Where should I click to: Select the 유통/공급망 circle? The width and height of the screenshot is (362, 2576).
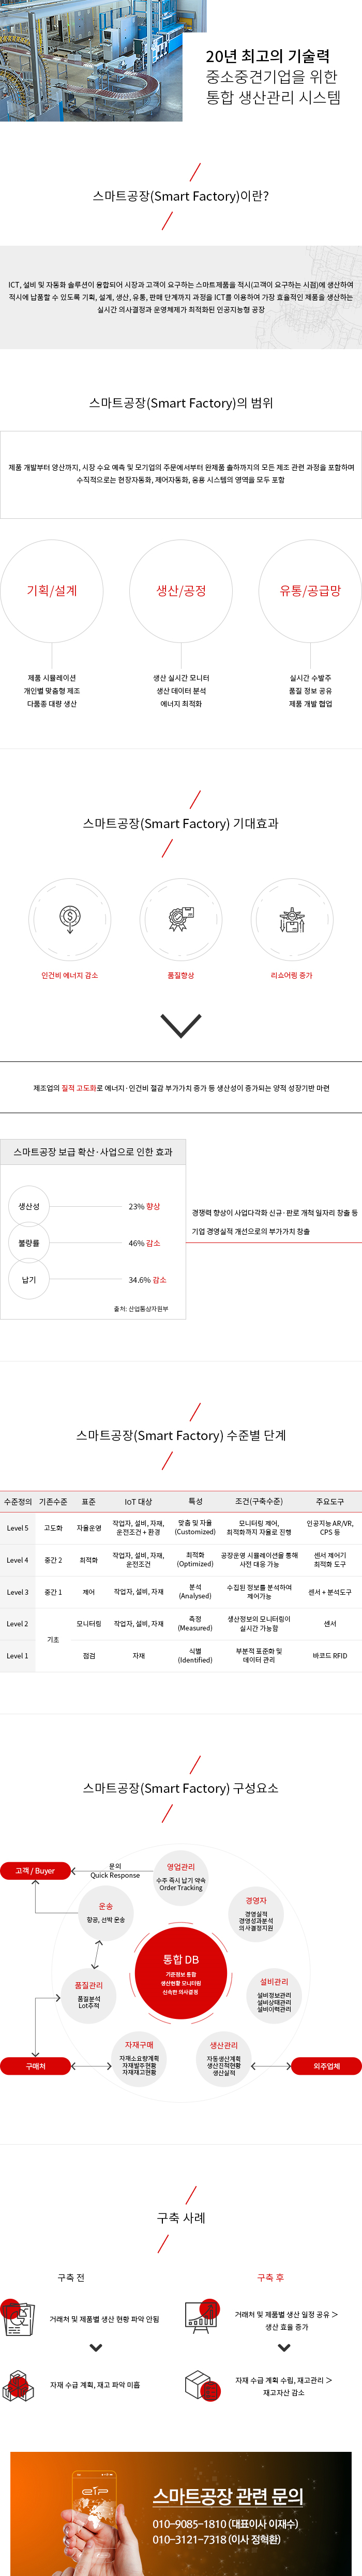click(310, 591)
